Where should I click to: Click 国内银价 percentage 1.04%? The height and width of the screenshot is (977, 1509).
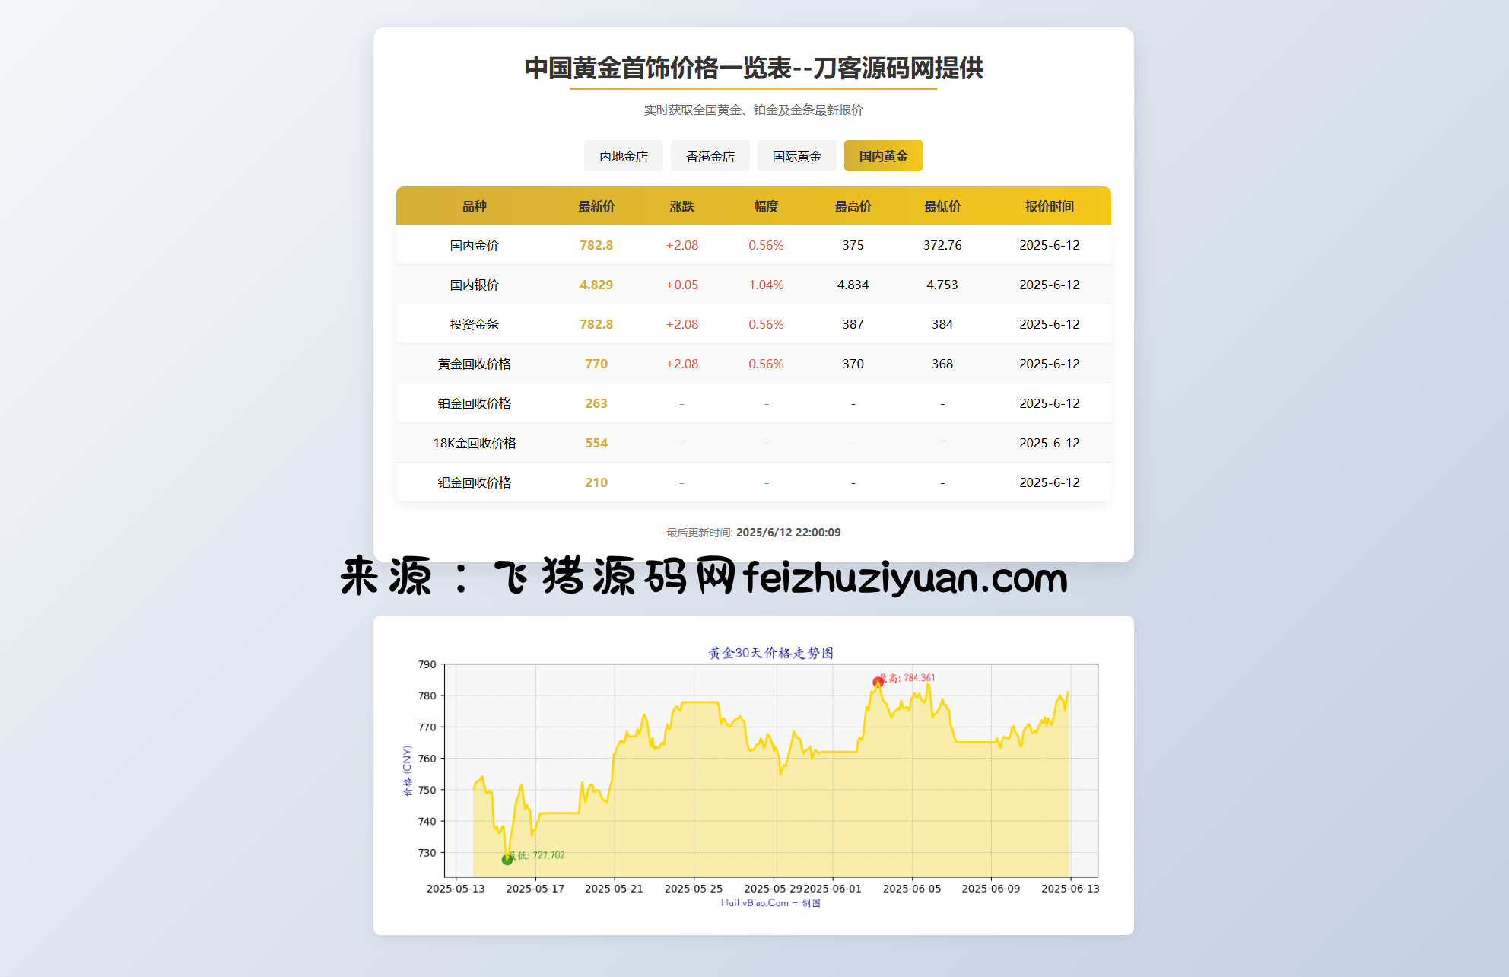coord(766,285)
